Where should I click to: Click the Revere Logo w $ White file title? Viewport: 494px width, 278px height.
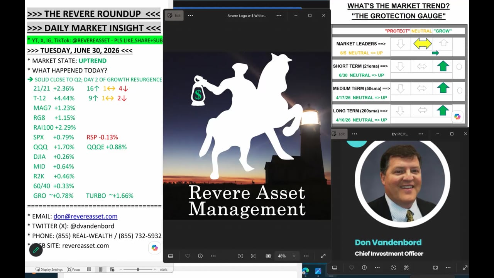tap(247, 15)
